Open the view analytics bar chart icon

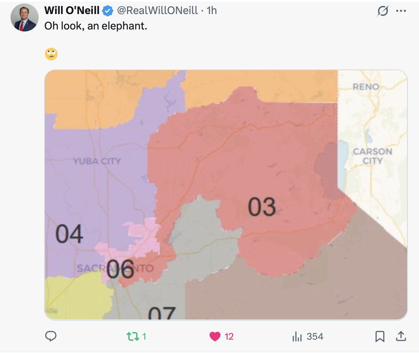(297, 337)
